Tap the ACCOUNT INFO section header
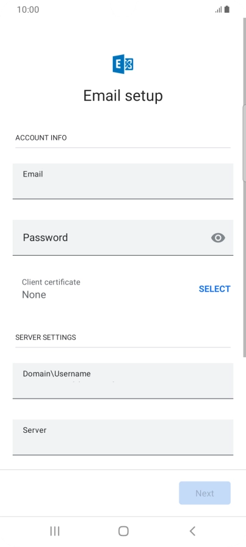Image resolution: width=246 pixels, height=547 pixels. [x=41, y=138]
